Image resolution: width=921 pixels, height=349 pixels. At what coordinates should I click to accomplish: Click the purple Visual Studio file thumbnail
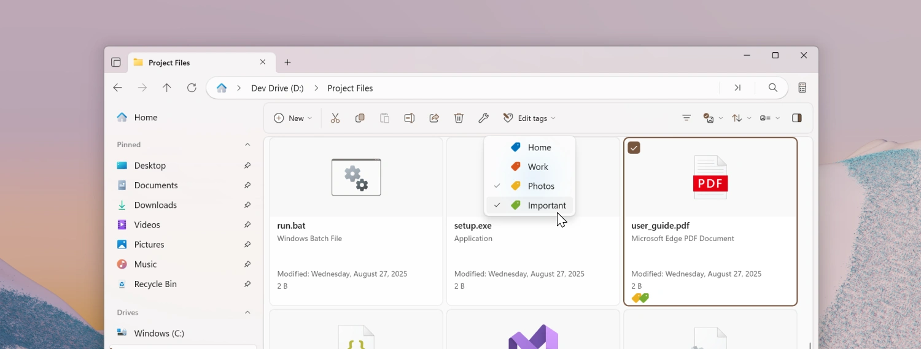tap(533, 337)
